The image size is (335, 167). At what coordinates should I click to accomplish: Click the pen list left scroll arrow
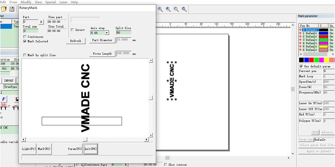click(300, 54)
